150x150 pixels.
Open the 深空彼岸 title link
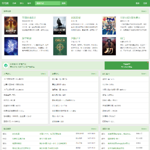(27, 38)
